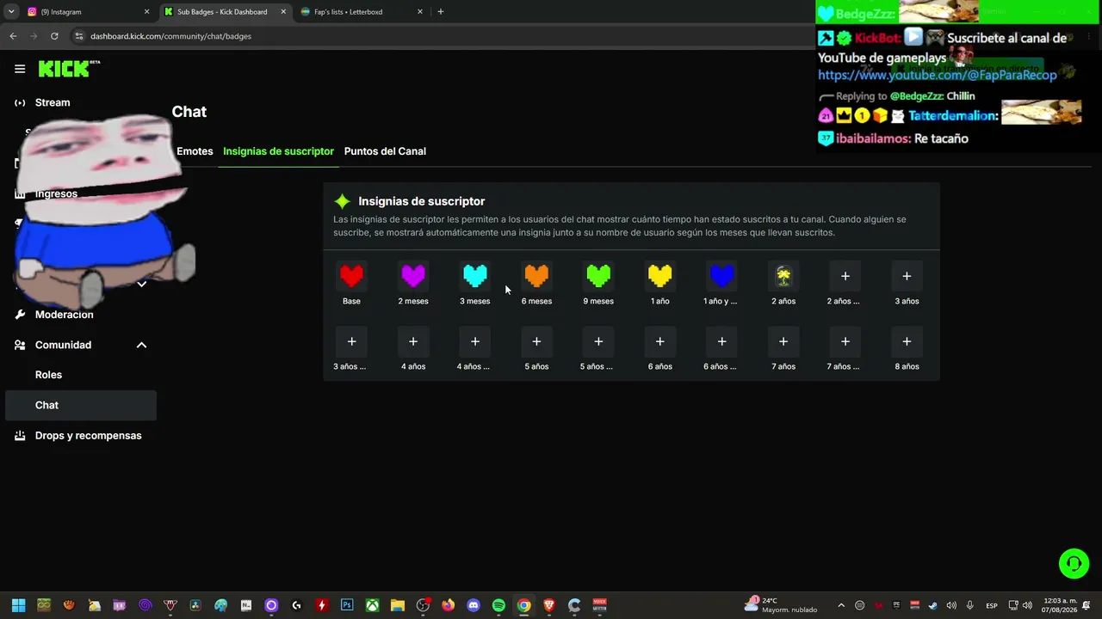The width and height of the screenshot is (1102, 619).
Task: Open the Windows Start menu
Action: tap(18, 605)
